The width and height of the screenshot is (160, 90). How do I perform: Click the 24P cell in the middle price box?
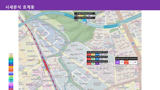point(93,54)
